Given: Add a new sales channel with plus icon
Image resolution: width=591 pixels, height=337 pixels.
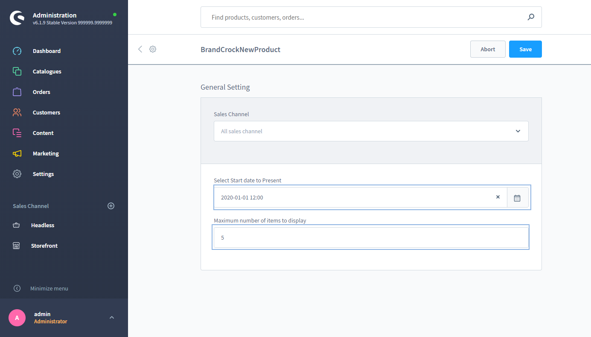Looking at the screenshot, I should click(x=111, y=206).
